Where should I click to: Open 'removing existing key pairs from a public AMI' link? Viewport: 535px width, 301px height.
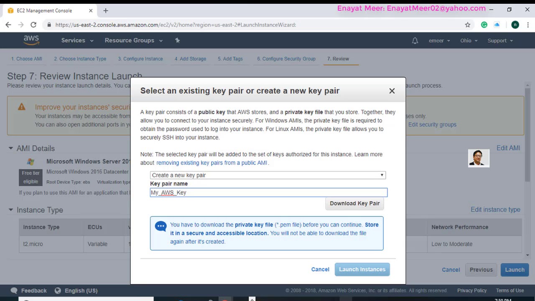[211, 163]
